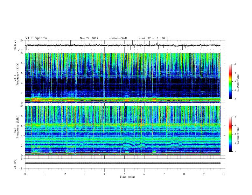This screenshot has width=252, height=195.
Task: Click the "Time (min)" axis label
Action: [127, 177]
